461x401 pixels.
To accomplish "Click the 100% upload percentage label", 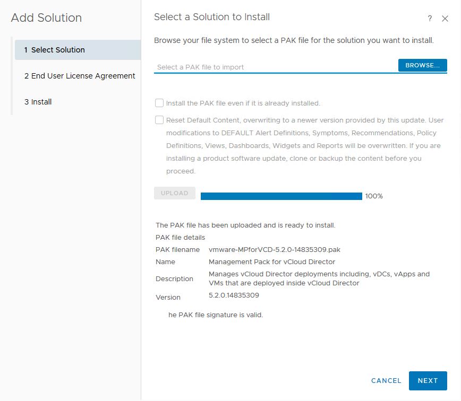I will coord(374,196).
